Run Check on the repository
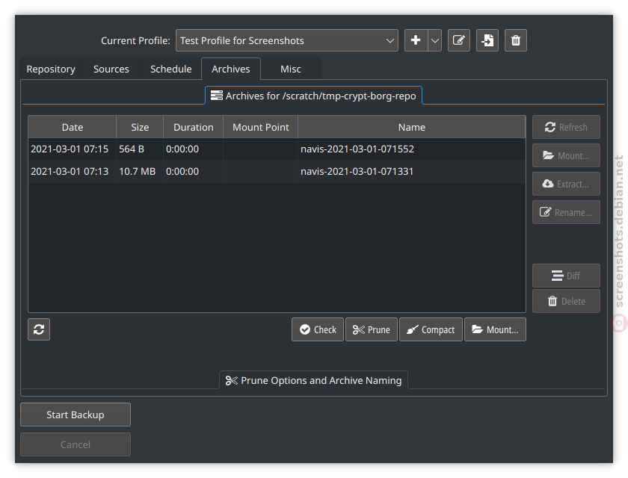The image size is (628, 478). (318, 329)
